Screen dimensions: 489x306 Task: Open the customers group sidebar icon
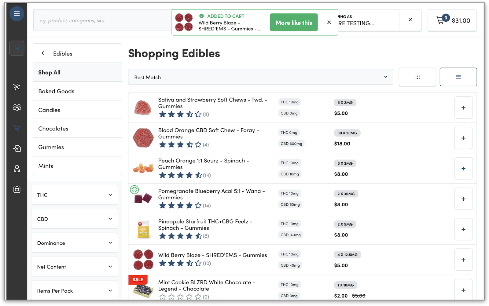[x=17, y=107]
